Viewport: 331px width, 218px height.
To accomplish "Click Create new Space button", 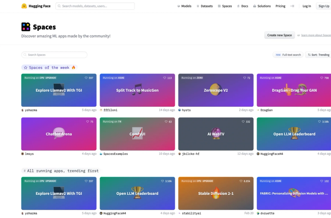I will tap(280, 35).
